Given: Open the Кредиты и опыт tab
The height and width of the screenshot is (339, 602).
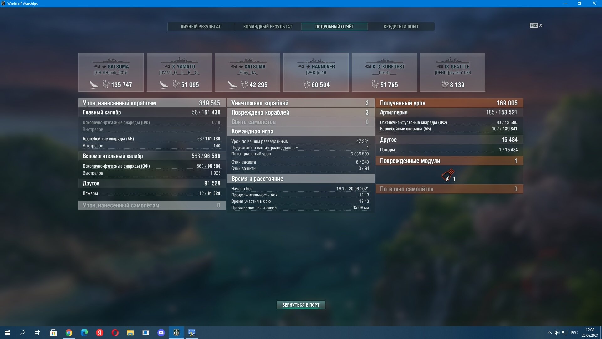Looking at the screenshot, I should [401, 27].
